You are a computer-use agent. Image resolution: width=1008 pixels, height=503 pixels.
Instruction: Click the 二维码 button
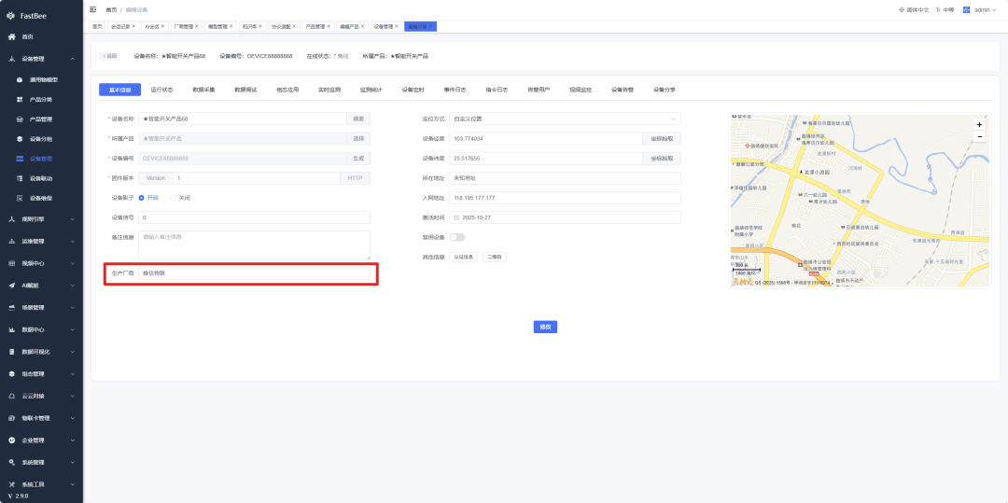[x=495, y=257]
